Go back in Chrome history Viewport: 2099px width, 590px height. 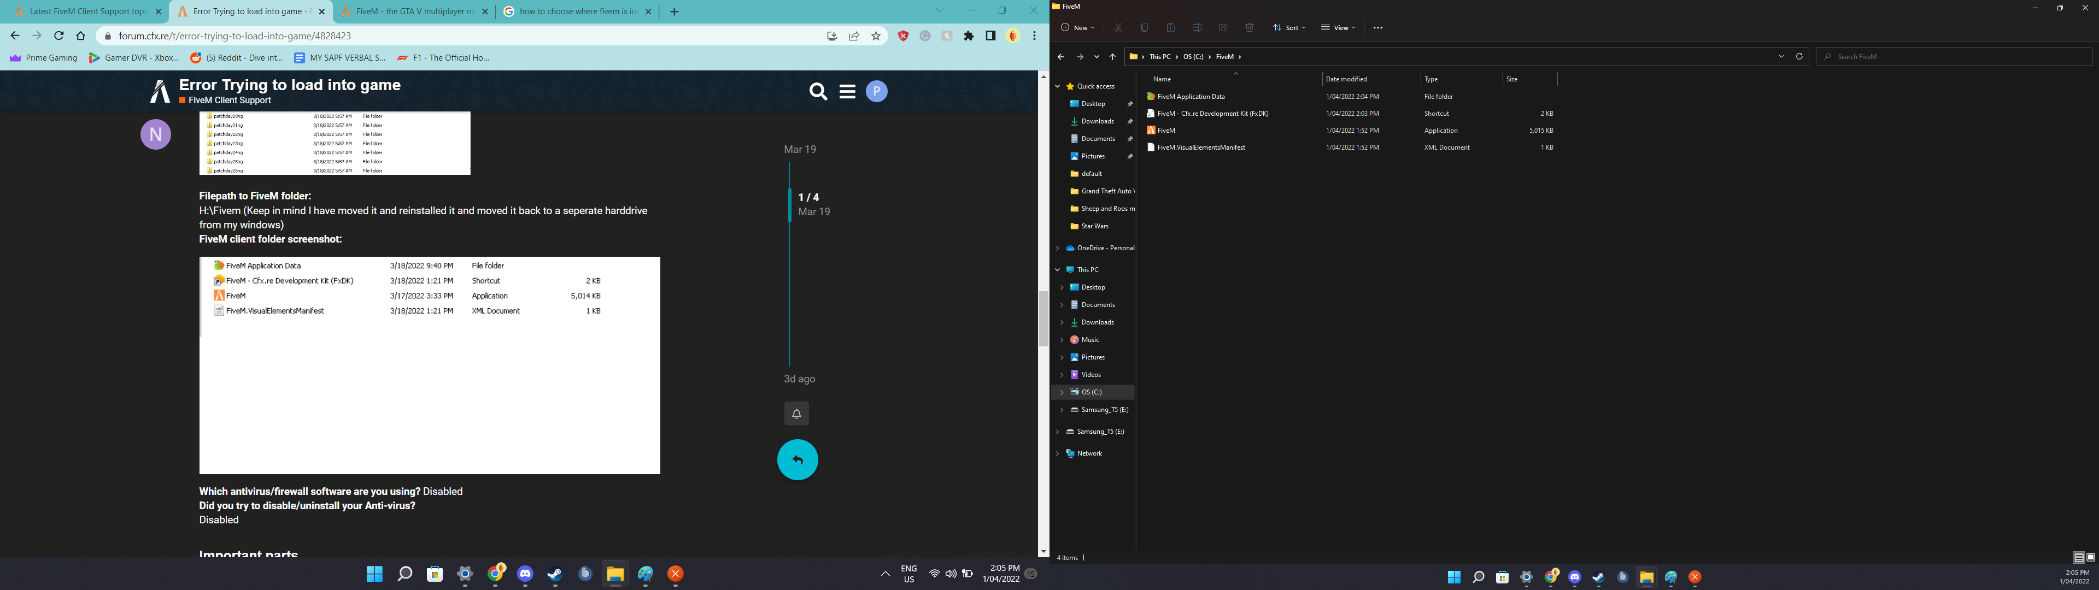click(15, 36)
